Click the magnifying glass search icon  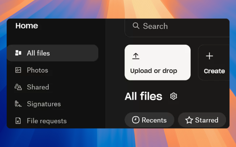136,26
